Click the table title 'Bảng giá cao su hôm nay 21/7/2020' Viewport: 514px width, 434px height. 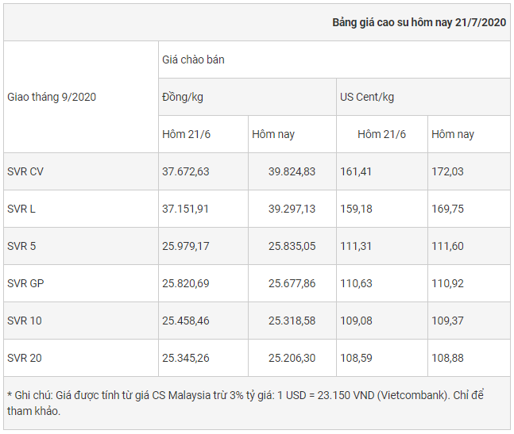(419, 22)
